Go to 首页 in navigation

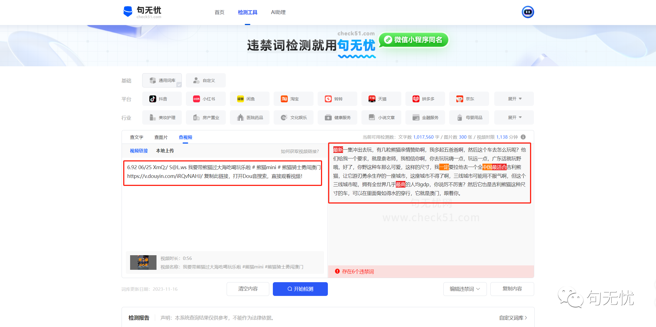pyautogui.click(x=219, y=12)
